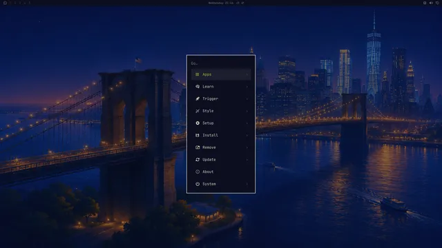The image size is (442, 248).
Task: Focus the "Go…" search field
Action: pos(221,63)
